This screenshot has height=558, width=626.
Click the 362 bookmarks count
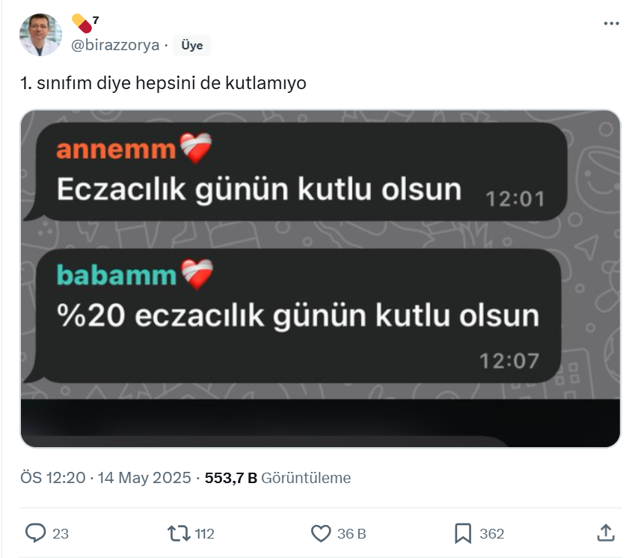491,533
